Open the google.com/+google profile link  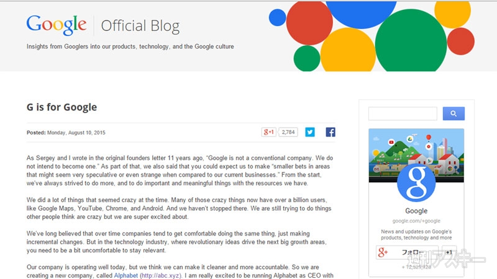click(416, 221)
